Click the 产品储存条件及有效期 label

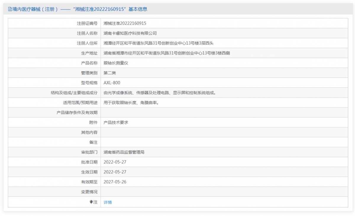tap(77, 113)
